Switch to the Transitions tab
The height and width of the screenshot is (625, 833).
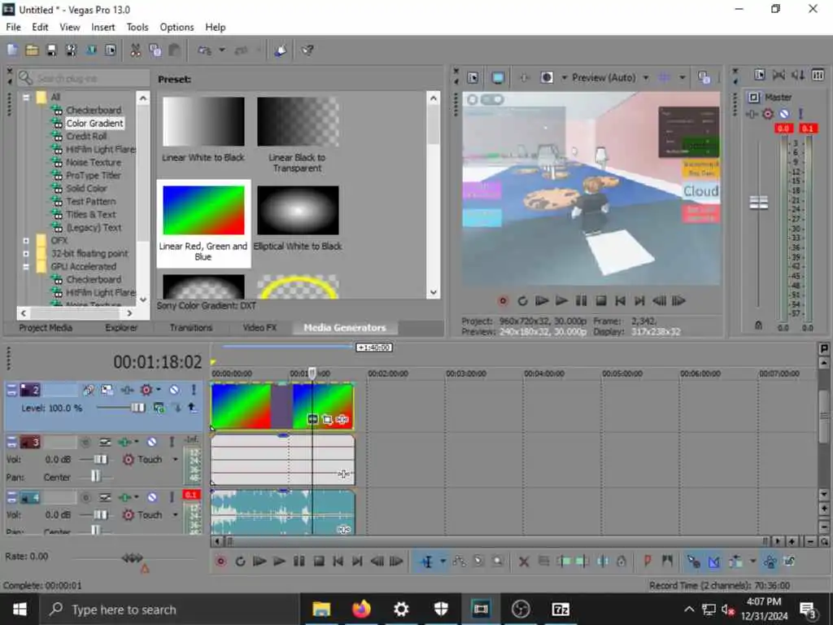191,327
